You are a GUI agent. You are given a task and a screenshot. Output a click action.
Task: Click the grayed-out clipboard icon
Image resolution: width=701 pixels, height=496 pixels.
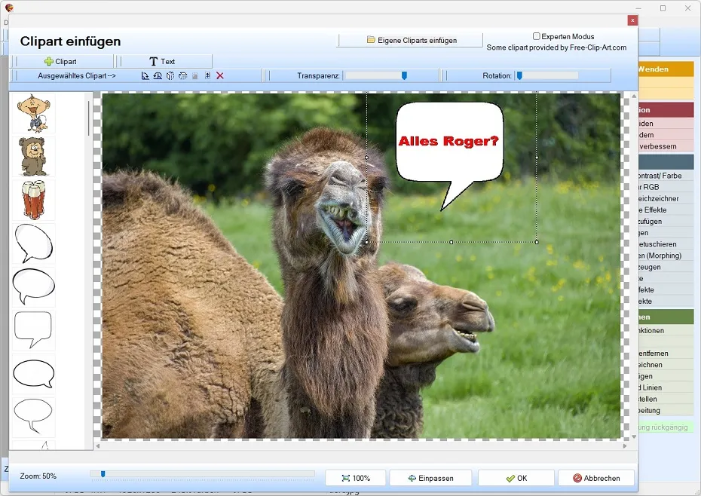pyautogui.click(x=195, y=75)
